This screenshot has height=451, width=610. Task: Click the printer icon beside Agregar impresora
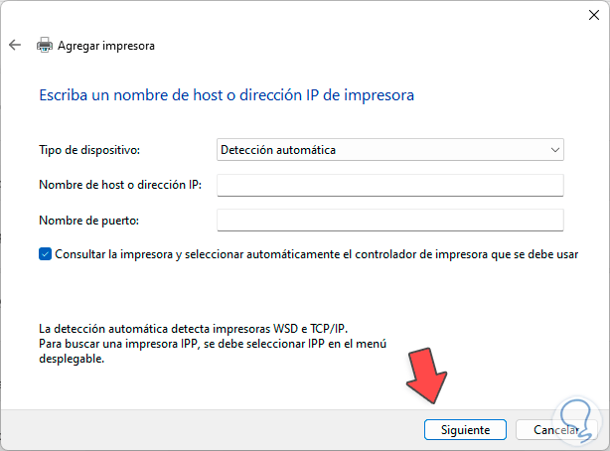[x=45, y=45]
